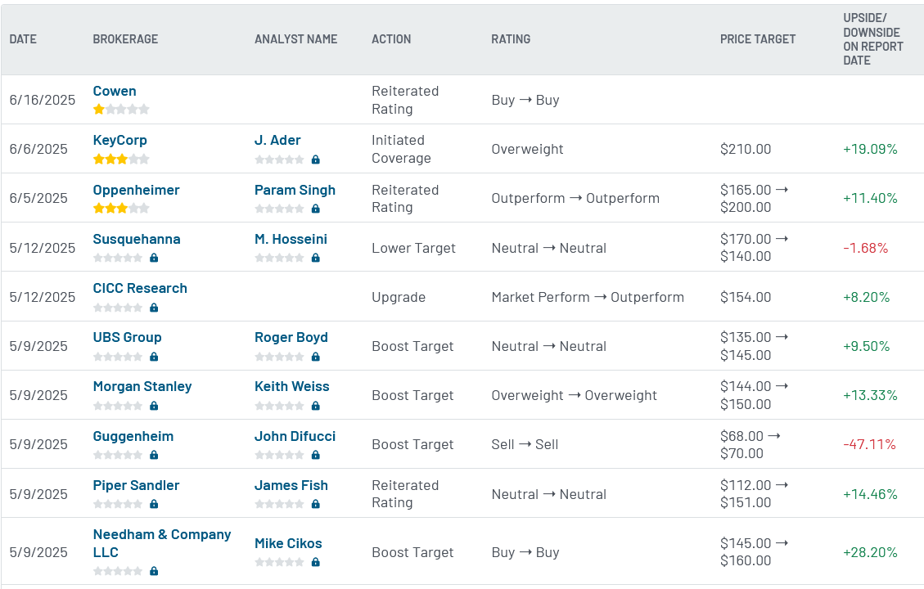924x589 pixels.
Task: Click the ANALYST NAME column header
Action: (x=295, y=38)
